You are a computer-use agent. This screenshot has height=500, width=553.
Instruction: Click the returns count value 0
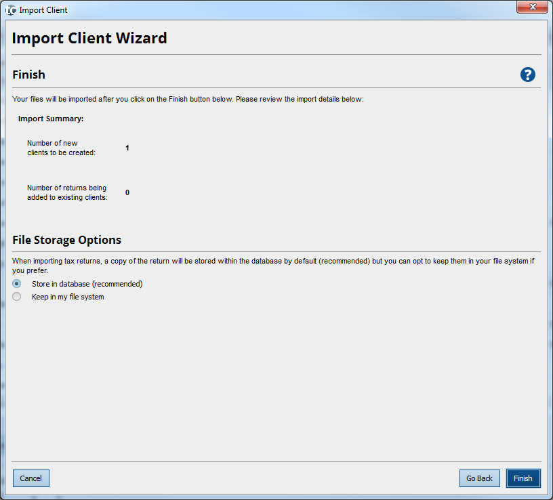coord(127,192)
